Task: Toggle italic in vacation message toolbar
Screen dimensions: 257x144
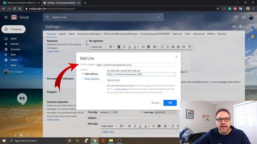Action: click(135, 126)
